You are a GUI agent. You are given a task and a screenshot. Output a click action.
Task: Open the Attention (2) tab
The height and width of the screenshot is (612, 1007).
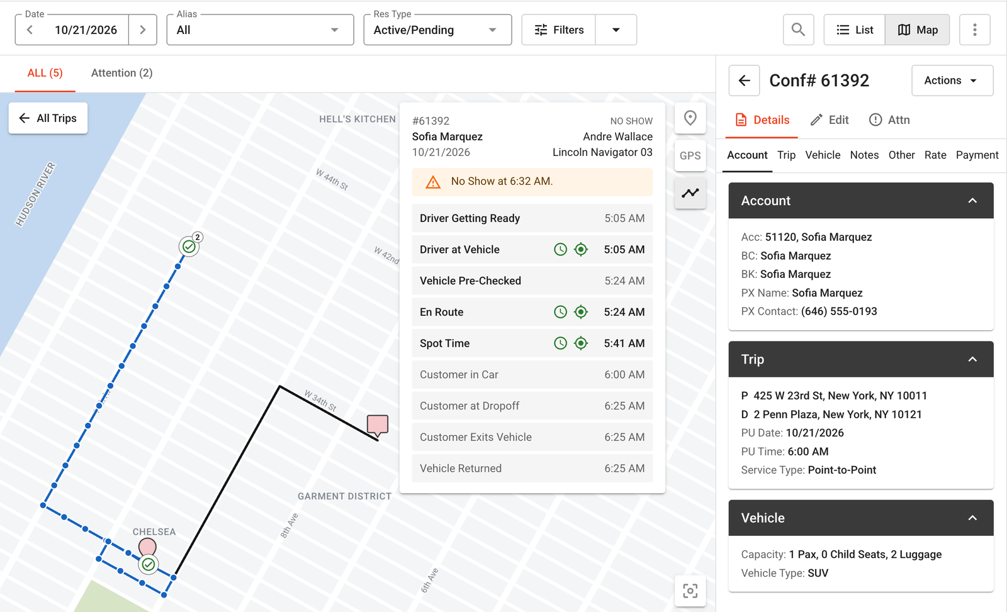click(121, 73)
